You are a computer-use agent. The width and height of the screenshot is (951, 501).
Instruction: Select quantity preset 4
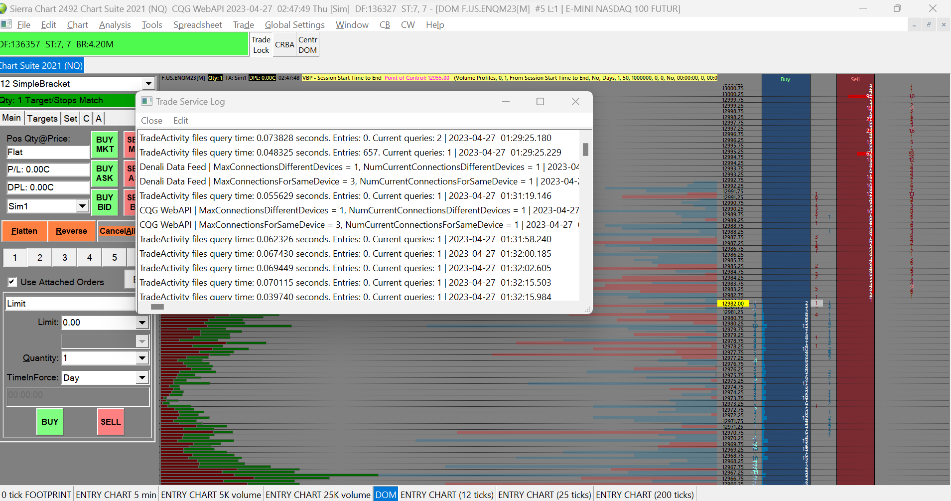(x=90, y=258)
